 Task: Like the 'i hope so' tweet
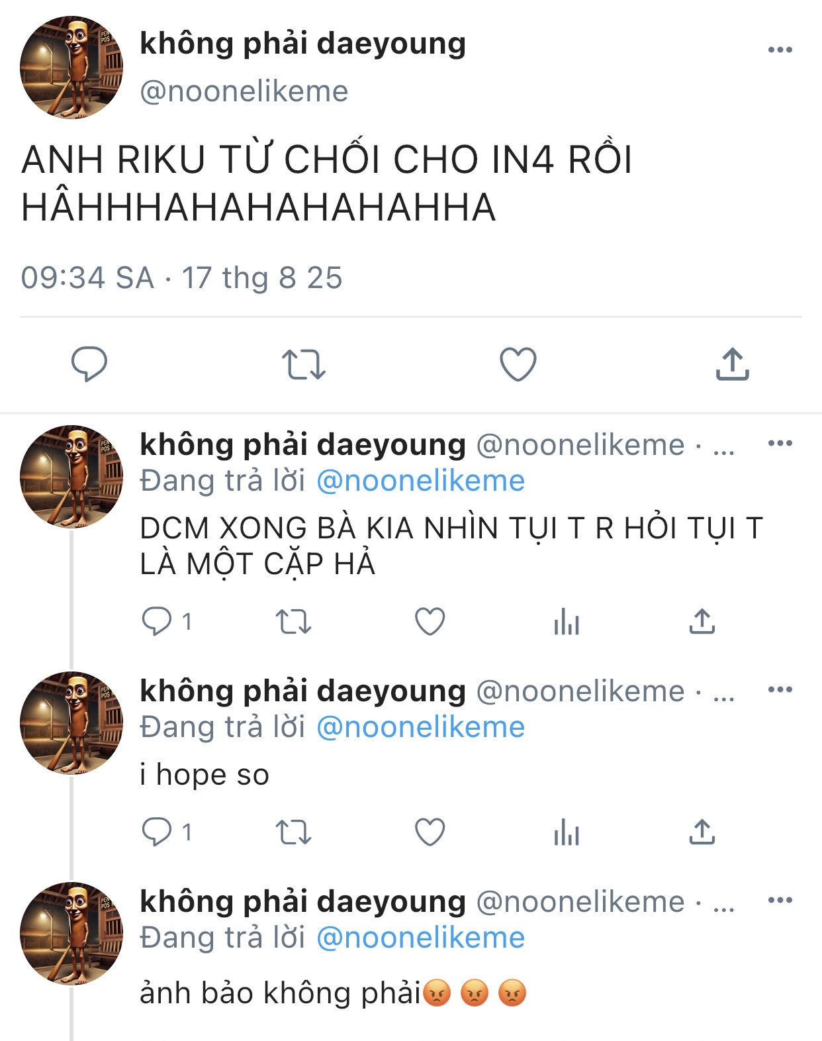click(x=430, y=832)
